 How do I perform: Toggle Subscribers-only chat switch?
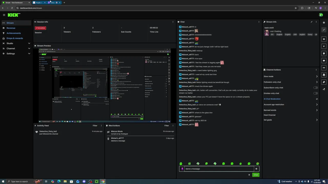(x=316, y=88)
